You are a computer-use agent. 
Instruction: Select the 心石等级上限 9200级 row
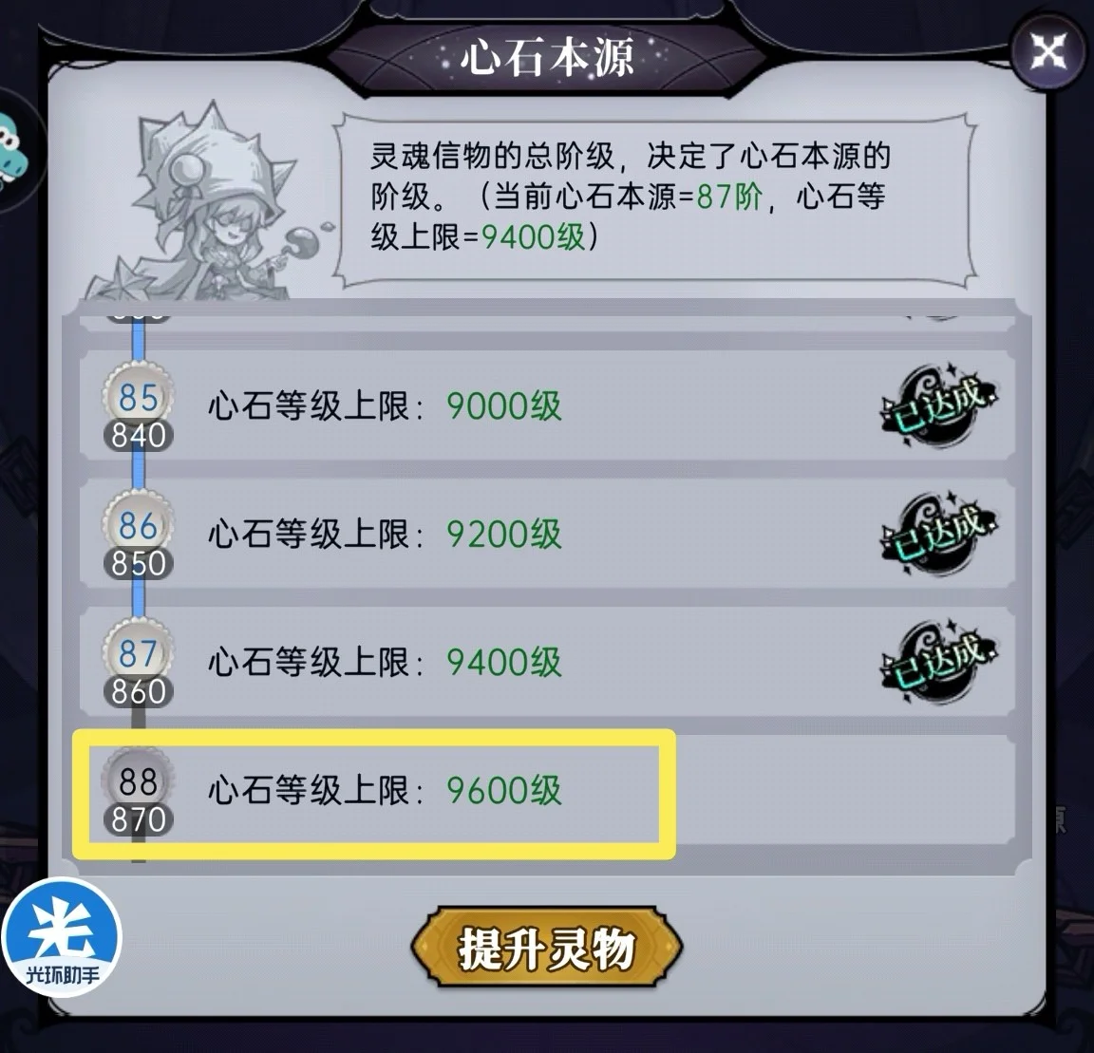[547, 535]
